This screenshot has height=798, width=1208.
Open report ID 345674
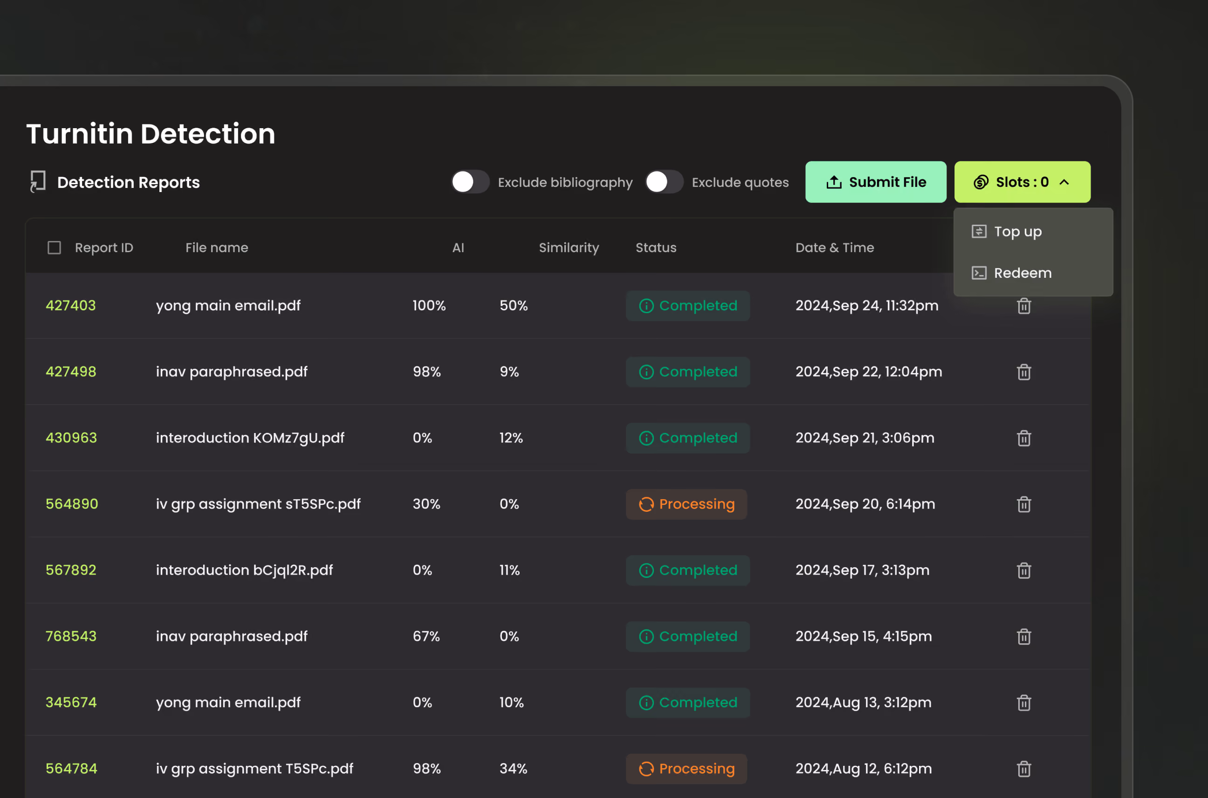click(x=71, y=702)
